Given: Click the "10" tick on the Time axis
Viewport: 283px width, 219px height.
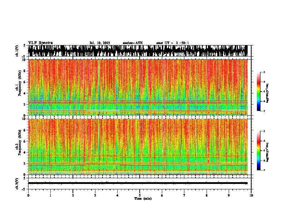Looking at the screenshot, I should (251, 195).
